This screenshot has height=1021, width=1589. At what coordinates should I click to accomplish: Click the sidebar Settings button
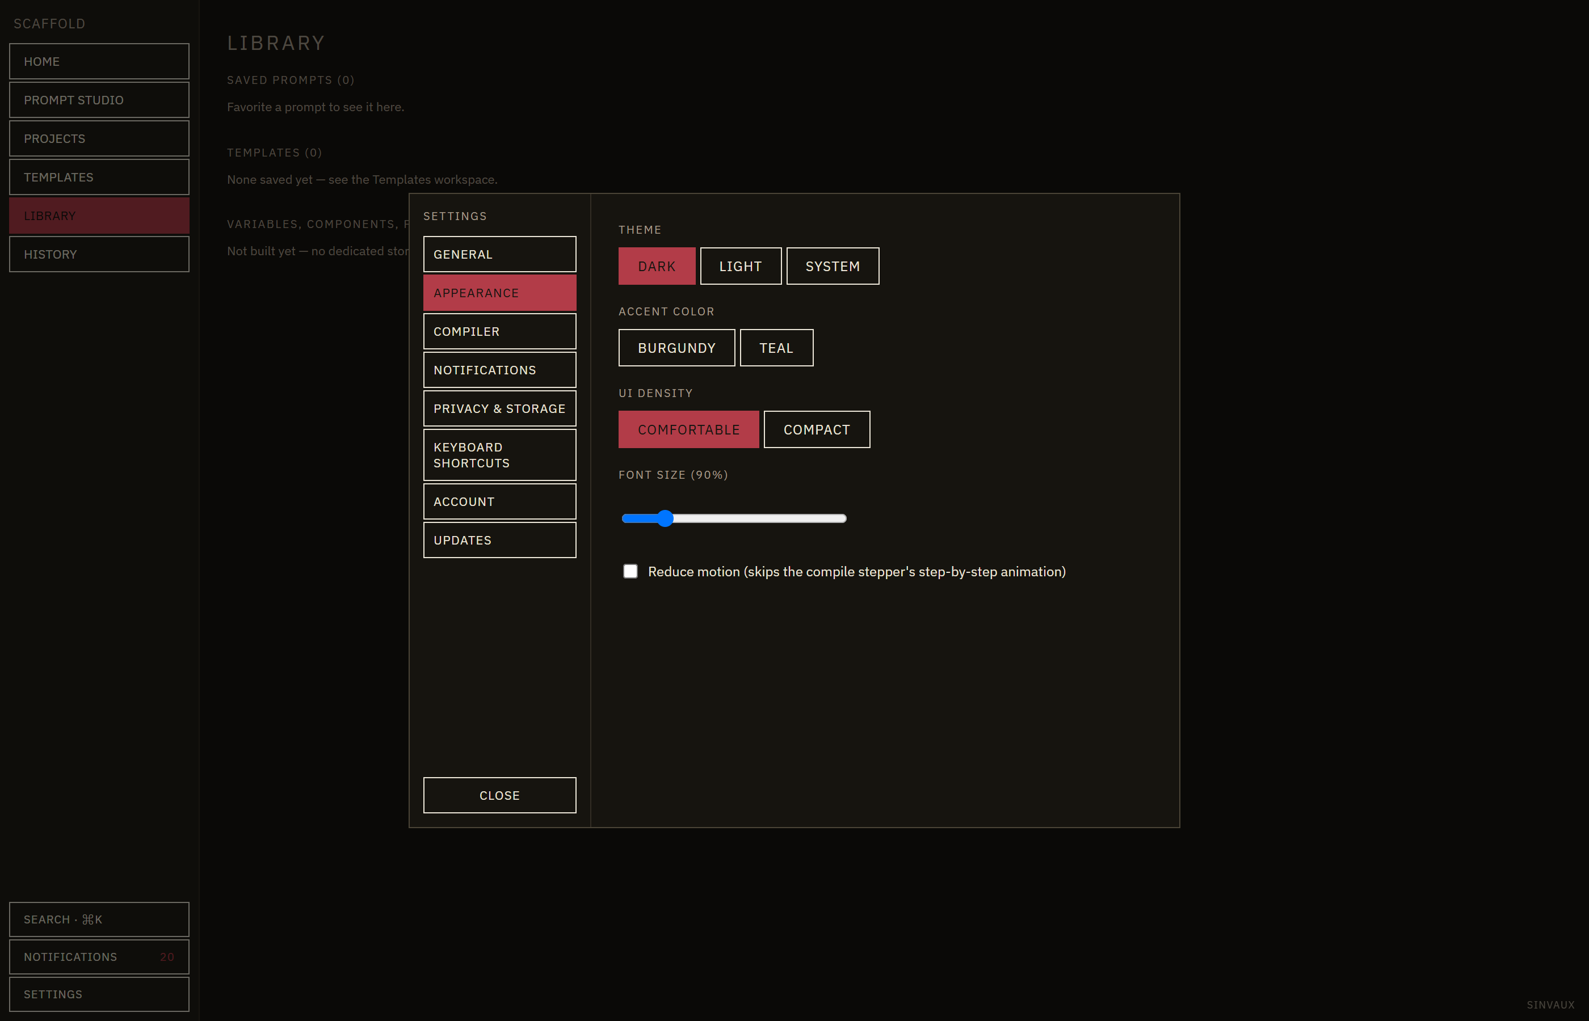pyautogui.click(x=99, y=994)
